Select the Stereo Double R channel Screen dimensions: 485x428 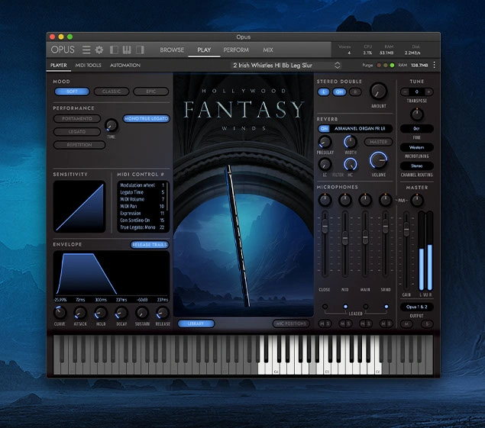[x=355, y=92]
